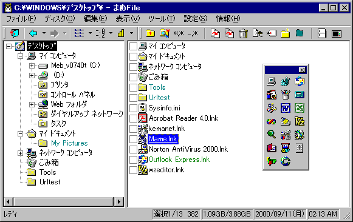Check the box beside Norton AntiVirus 2000.lnk

[134, 149]
